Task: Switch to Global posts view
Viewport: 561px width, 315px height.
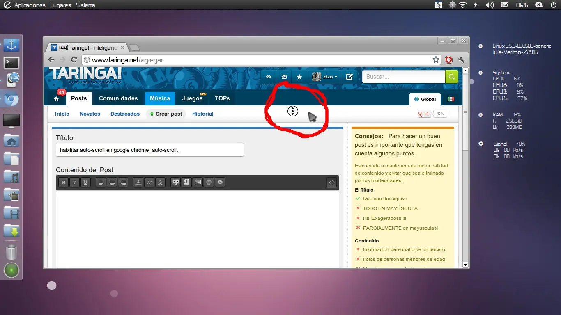Action: tap(425, 99)
